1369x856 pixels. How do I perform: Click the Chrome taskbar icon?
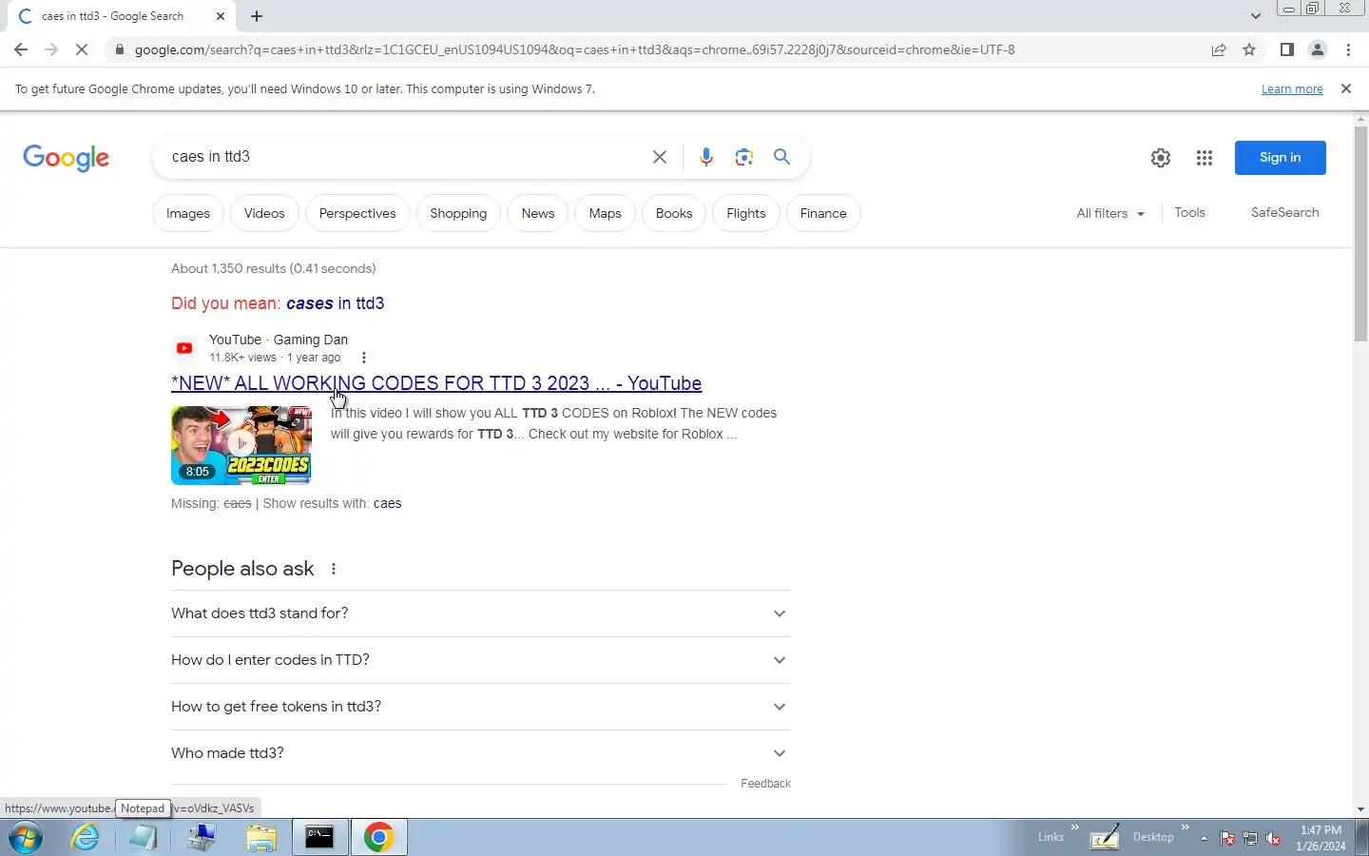pos(378,837)
